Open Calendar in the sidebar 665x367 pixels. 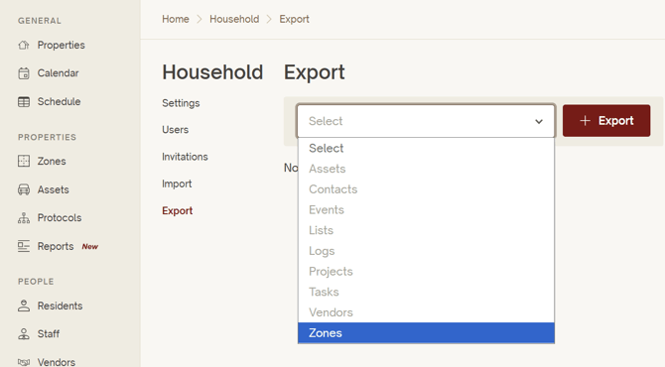pos(59,73)
